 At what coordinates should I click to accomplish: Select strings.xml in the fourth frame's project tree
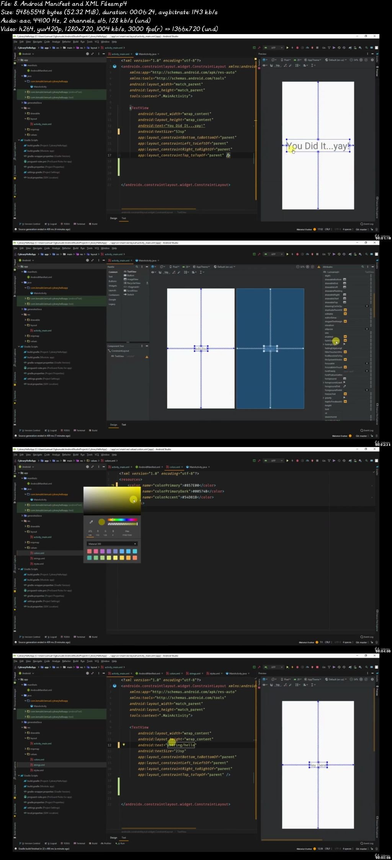(39, 765)
